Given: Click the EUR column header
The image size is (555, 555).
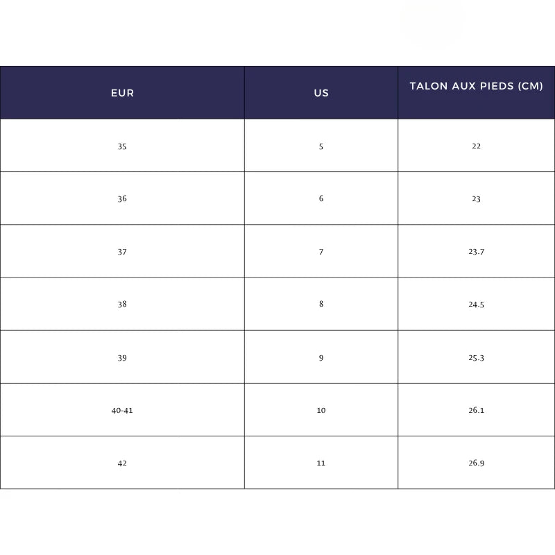Looking at the screenshot, I should click(x=122, y=93).
